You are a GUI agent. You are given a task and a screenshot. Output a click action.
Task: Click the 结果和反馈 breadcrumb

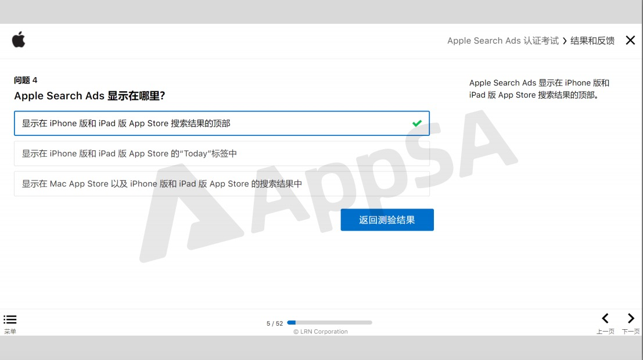[592, 41]
